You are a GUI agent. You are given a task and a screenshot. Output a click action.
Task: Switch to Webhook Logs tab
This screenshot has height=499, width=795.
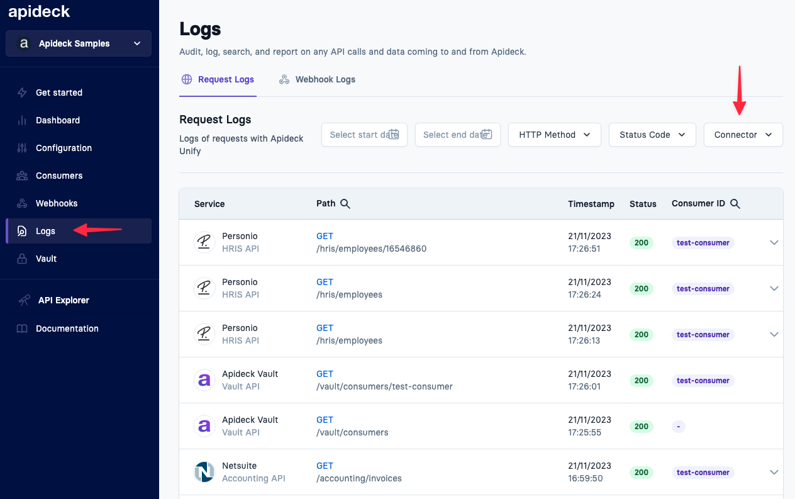pyautogui.click(x=317, y=79)
